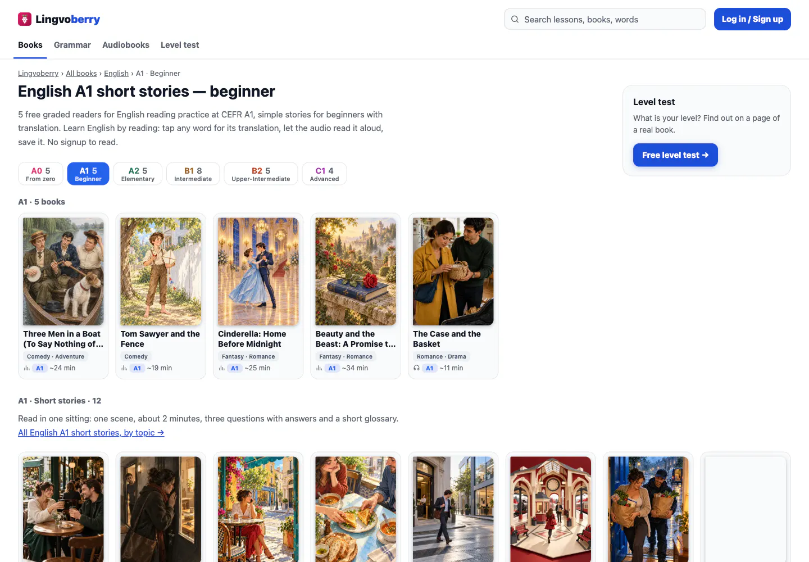Click the Comedy · Adventure genre tag
This screenshot has width=809, height=562.
pyautogui.click(x=56, y=357)
